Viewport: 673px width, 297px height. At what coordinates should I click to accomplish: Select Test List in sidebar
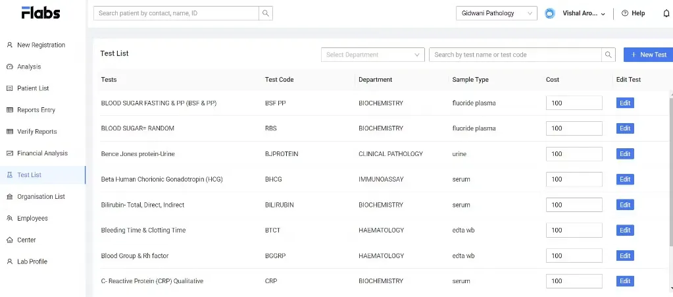43,175
